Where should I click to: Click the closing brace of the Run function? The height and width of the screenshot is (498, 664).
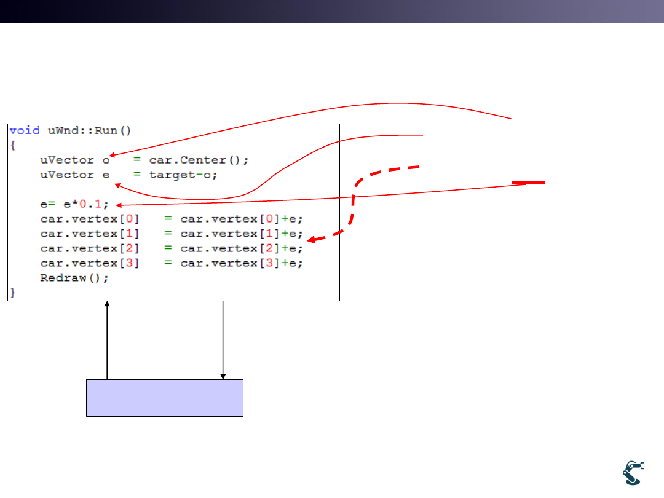pyautogui.click(x=14, y=293)
